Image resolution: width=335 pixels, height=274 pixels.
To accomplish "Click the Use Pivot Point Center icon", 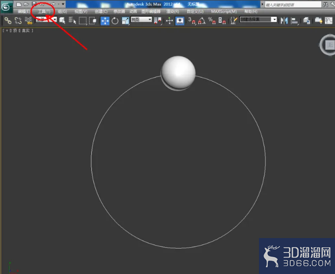I will coord(158,21).
